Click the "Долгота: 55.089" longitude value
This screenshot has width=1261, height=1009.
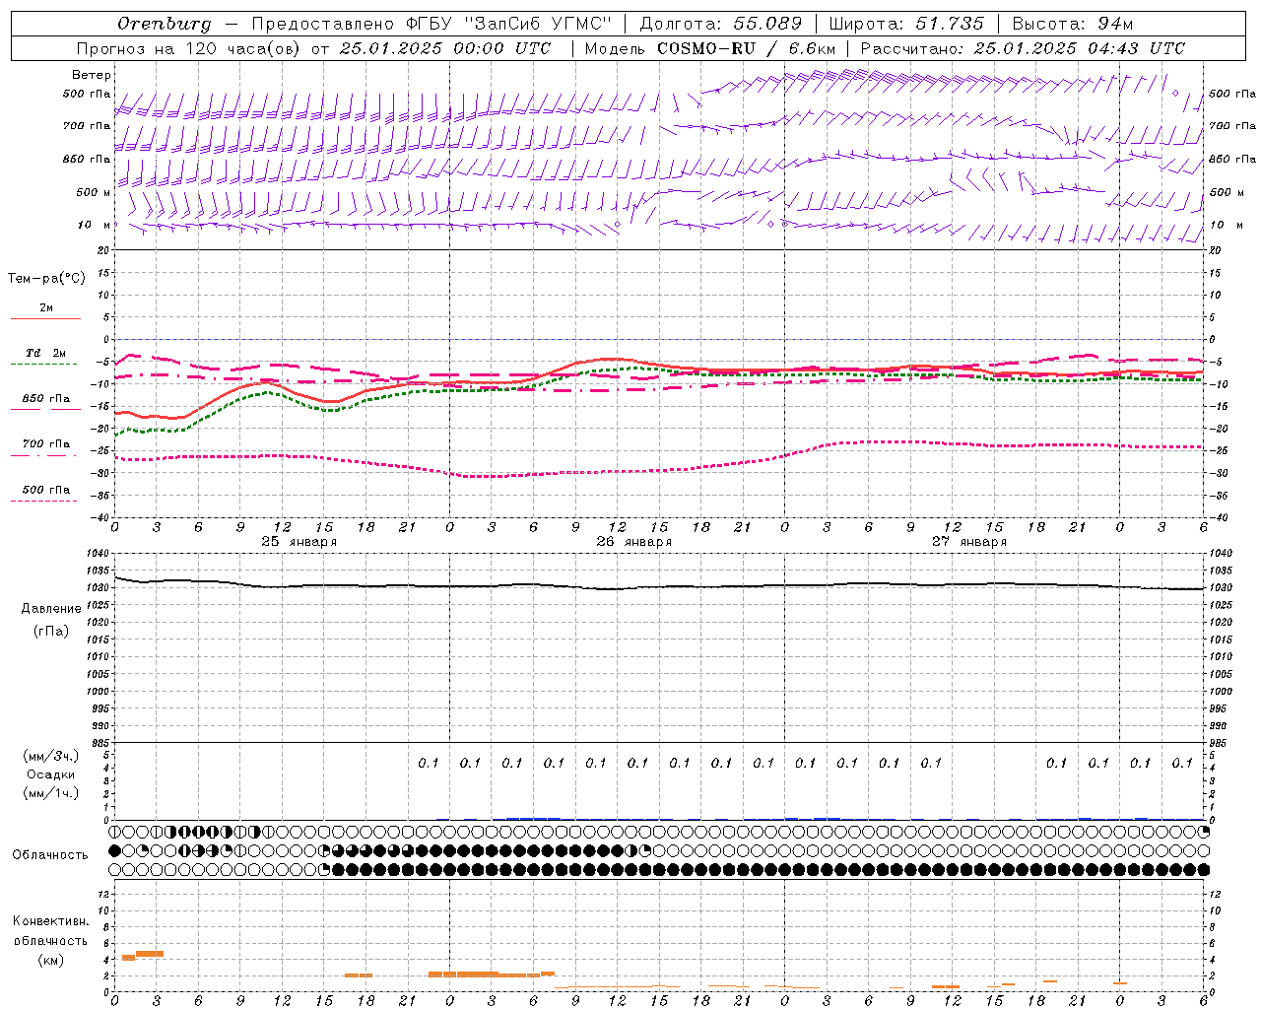[721, 24]
